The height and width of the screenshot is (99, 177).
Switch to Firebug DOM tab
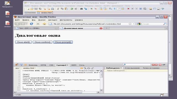click(74, 65)
